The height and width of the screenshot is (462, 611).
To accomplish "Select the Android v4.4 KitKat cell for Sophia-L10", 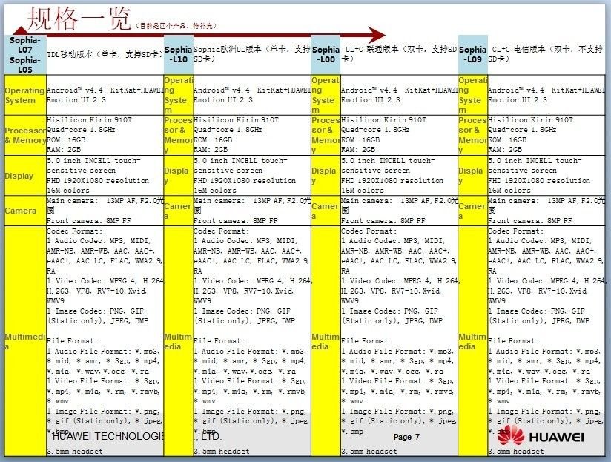I will [x=252, y=95].
